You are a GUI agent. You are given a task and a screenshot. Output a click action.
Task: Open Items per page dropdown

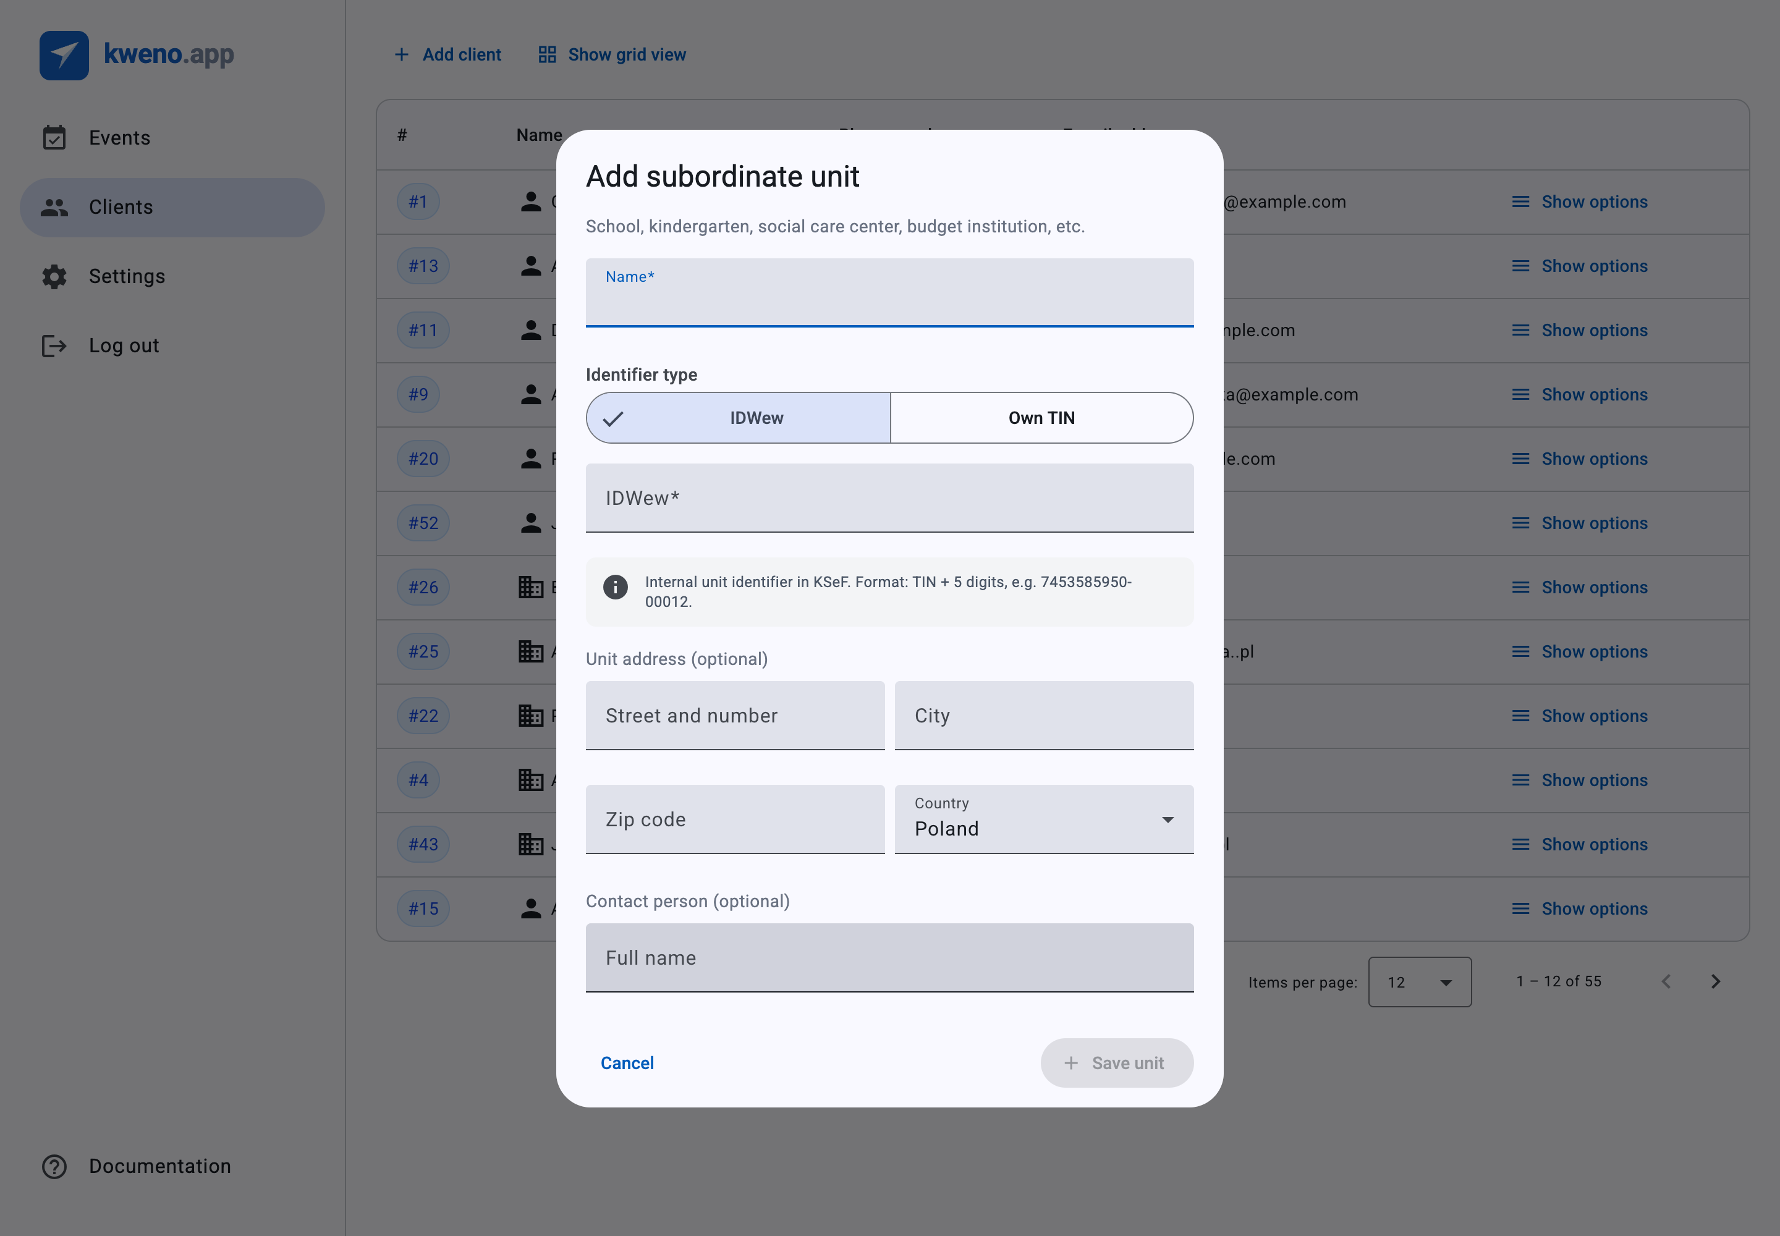(1420, 982)
